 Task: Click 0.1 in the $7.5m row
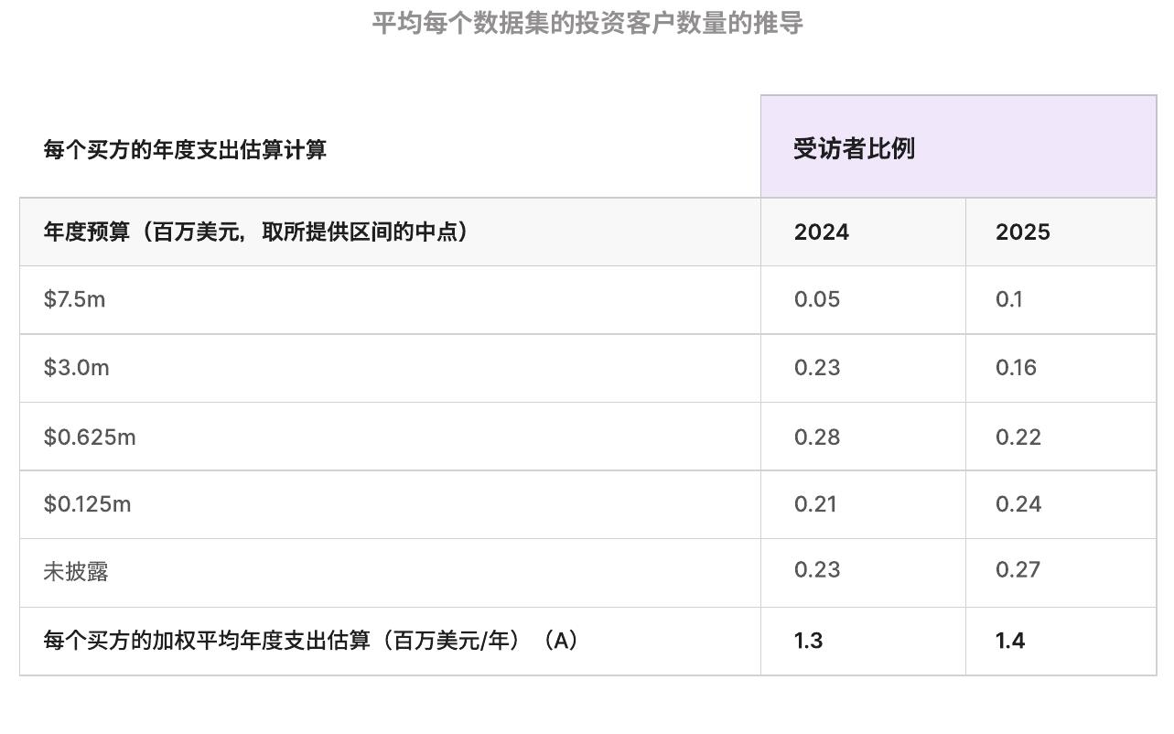click(x=1009, y=299)
